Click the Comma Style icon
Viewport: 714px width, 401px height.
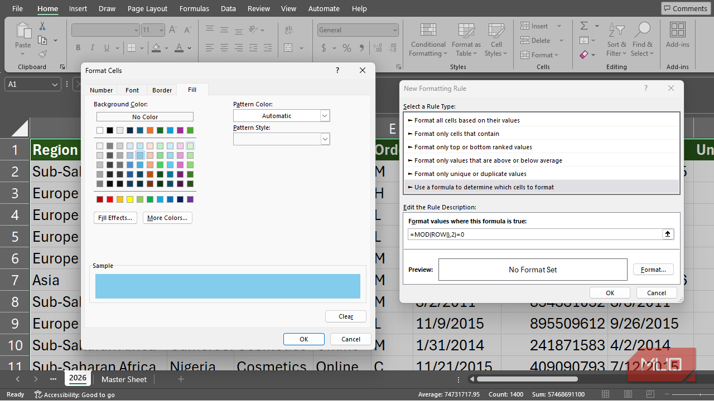pyautogui.click(x=362, y=48)
